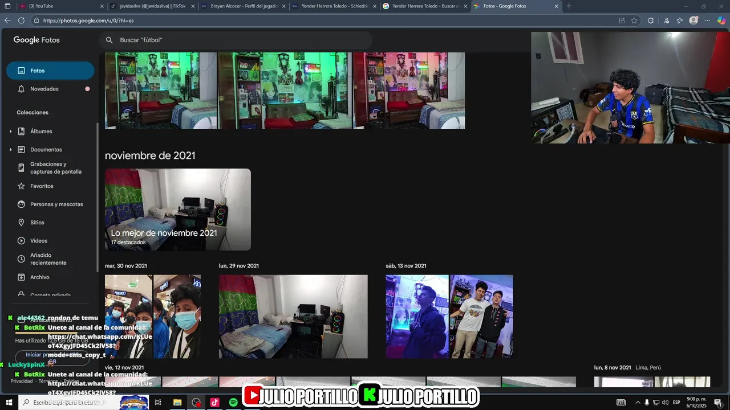
Task: Open the first green-lit room photo
Action: tap(161, 91)
